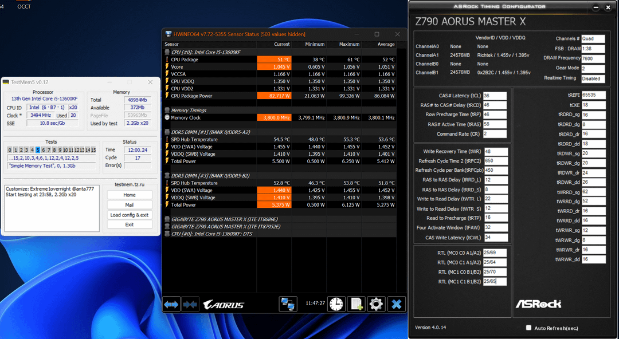The image size is (619, 339).
Task: Click the tREFI value field
Action: [593, 95]
